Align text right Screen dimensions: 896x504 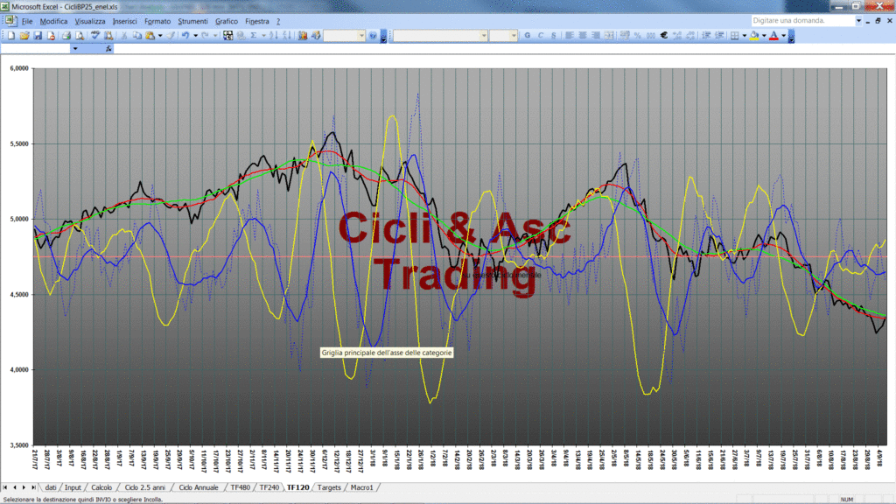(x=596, y=35)
